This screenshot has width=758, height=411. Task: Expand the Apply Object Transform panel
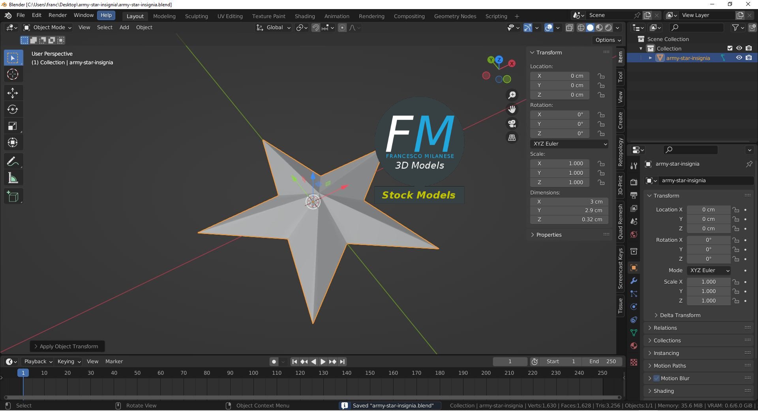(x=67, y=346)
